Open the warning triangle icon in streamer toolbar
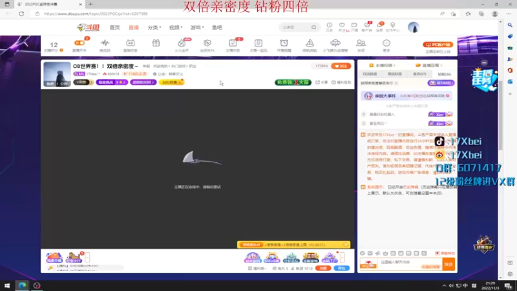This screenshot has width=517, height=291. click(x=310, y=43)
